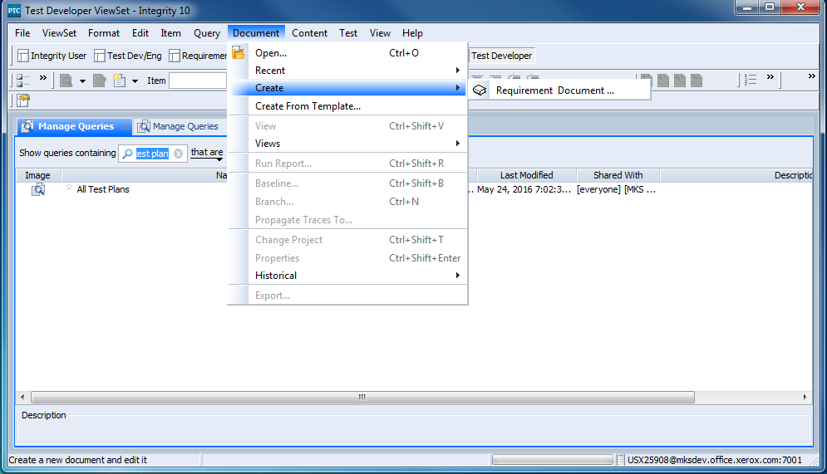Expand the Historical submenu
This screenshot has height=474, width=827.
348,276
